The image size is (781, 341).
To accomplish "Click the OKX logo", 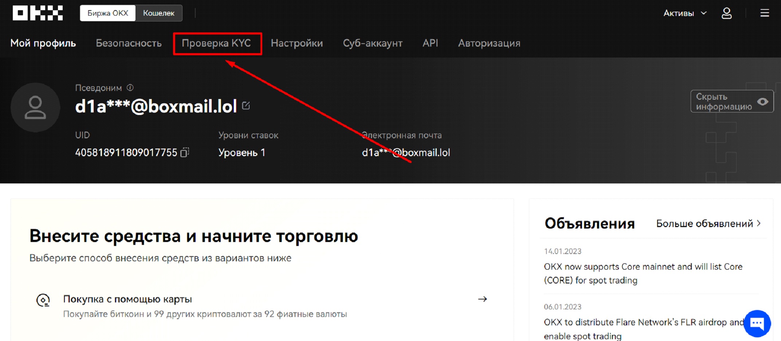I will tap(37, 13).
